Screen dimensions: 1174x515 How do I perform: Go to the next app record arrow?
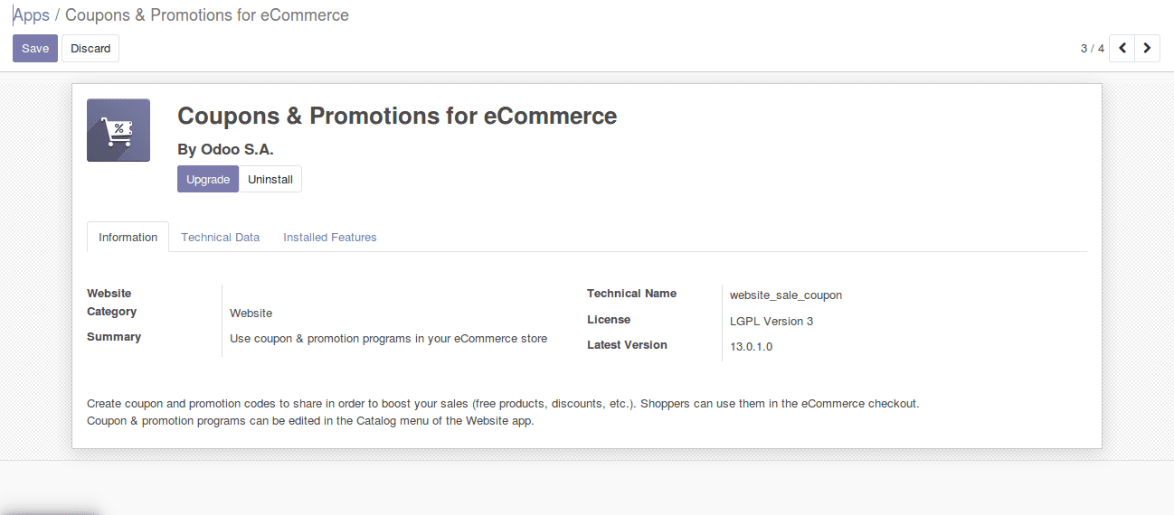pyautogui.click(x=1148, y=48)
